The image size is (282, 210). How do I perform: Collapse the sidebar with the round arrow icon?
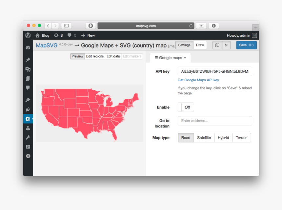point(28,156)
